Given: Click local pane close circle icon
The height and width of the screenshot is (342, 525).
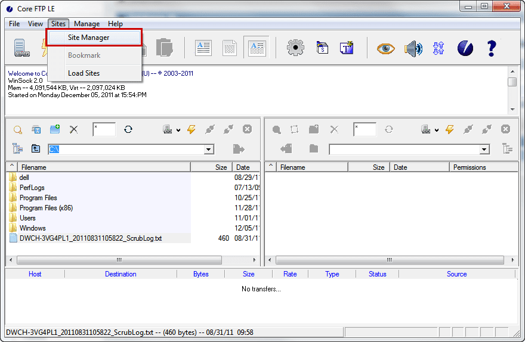Looking at the screenshot, I should [x=247, y=129].
